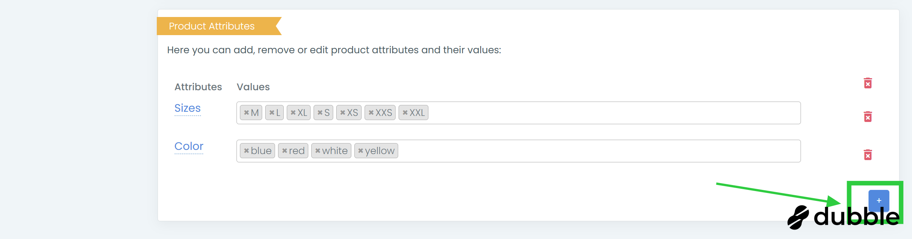Click the Product Attributes ribbon heading
912x239 pixels.
(x=212, y=26)
